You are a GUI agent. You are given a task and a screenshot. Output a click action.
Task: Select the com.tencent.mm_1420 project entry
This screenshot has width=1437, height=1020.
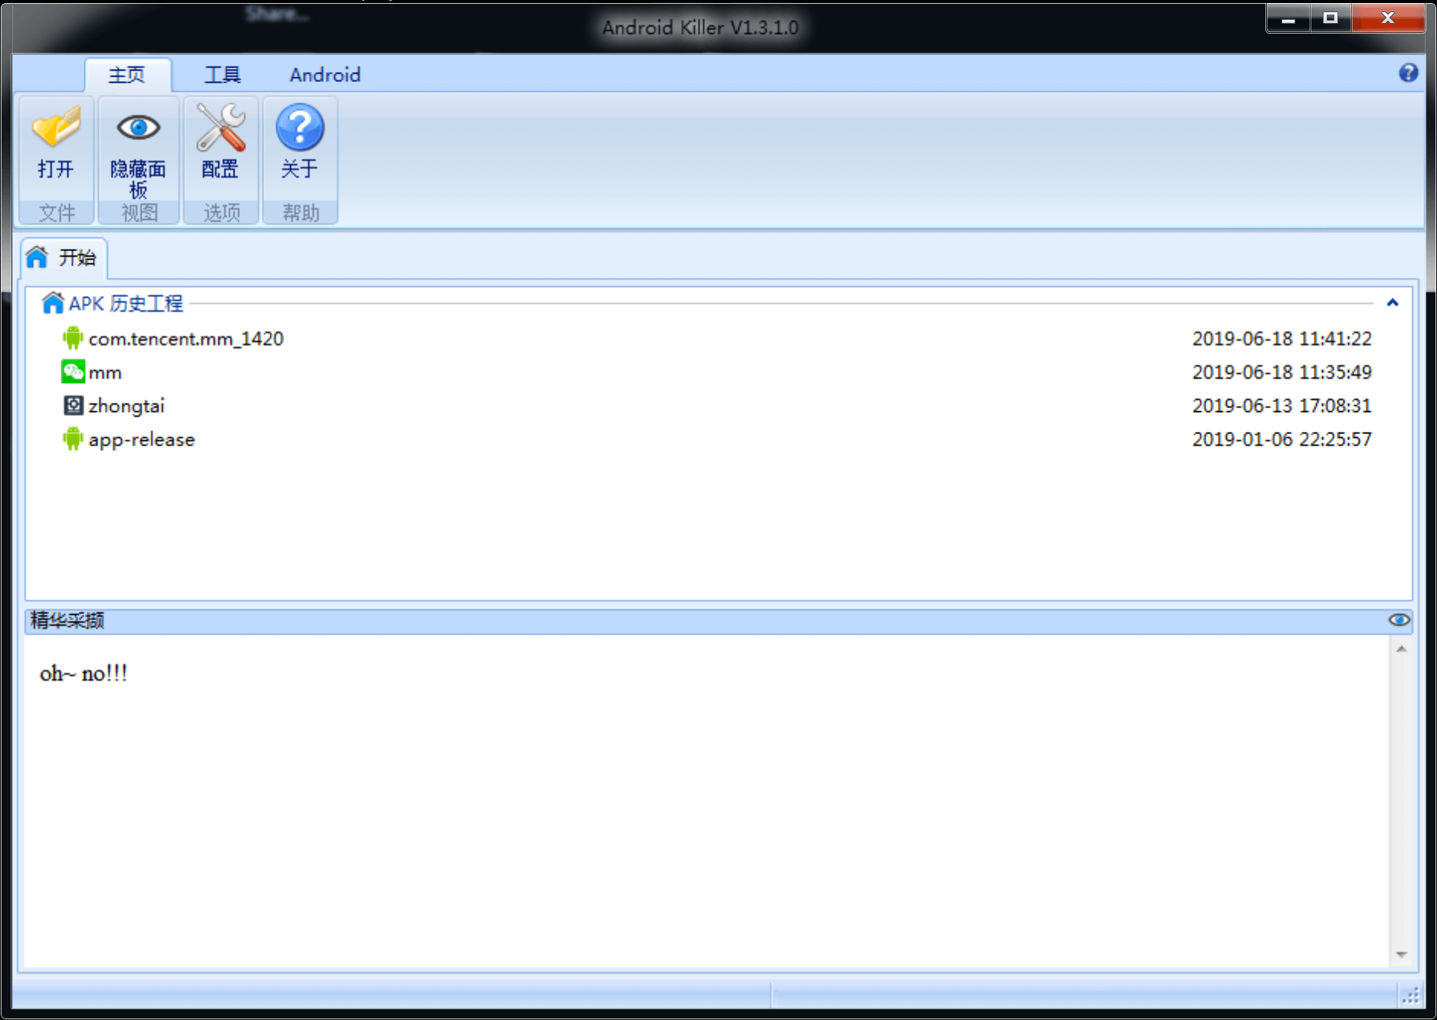point(186,338)
